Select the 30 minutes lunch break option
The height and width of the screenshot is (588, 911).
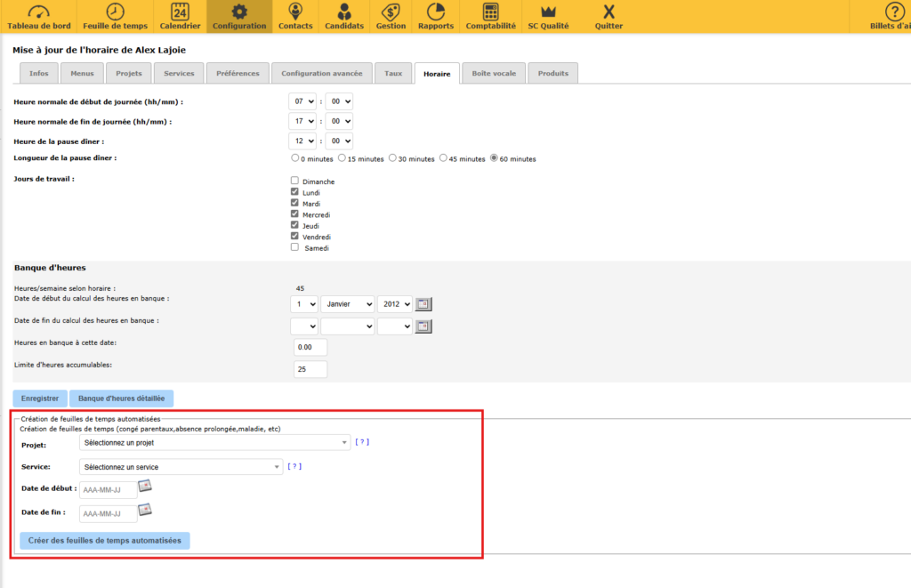391,158
